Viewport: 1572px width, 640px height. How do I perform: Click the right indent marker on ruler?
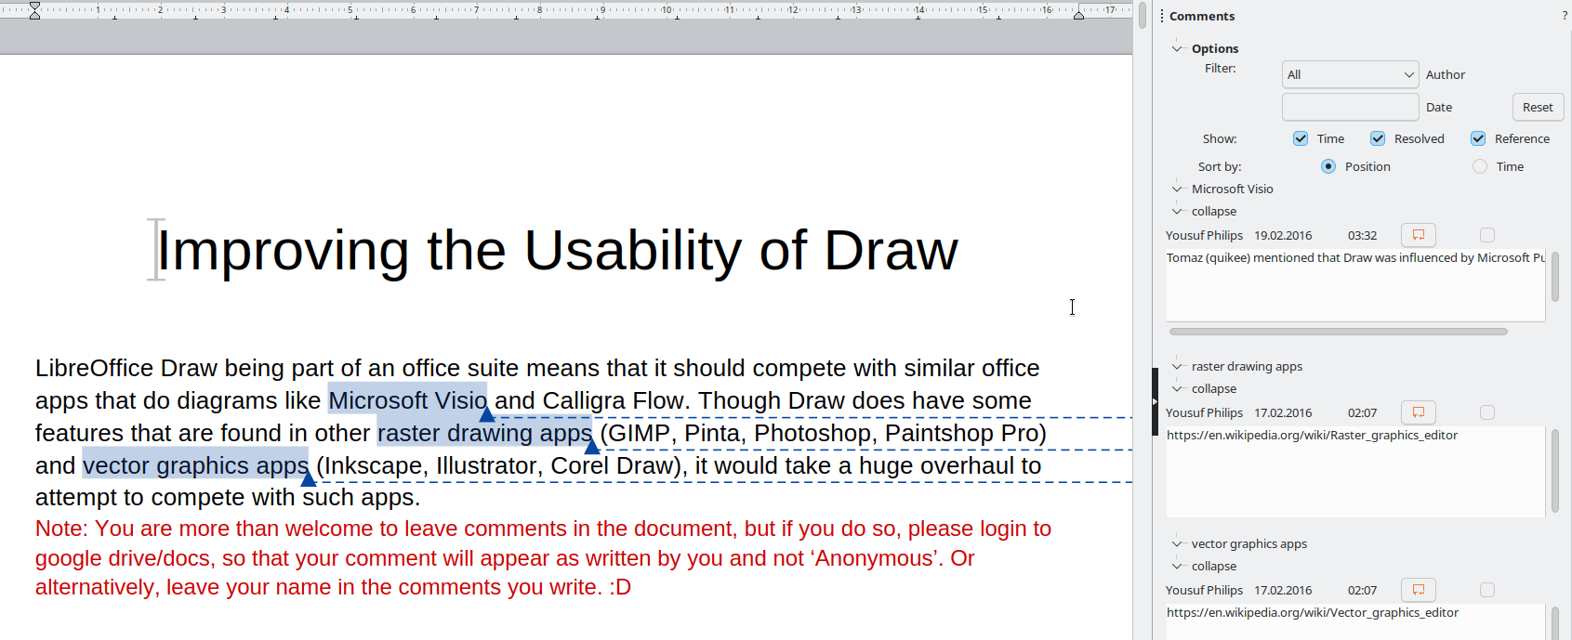point(1078,15)
